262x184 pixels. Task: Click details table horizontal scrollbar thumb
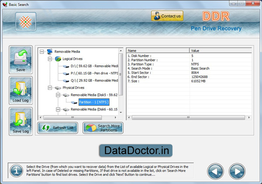(188, 117)
